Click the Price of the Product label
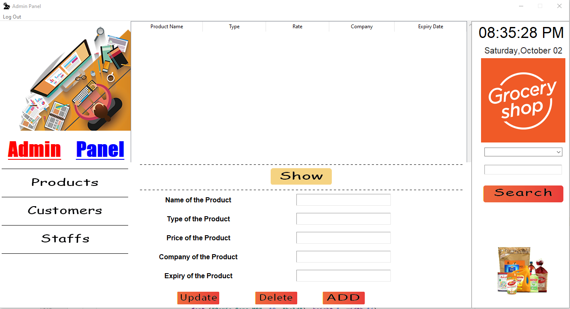 tap(199, 238)
